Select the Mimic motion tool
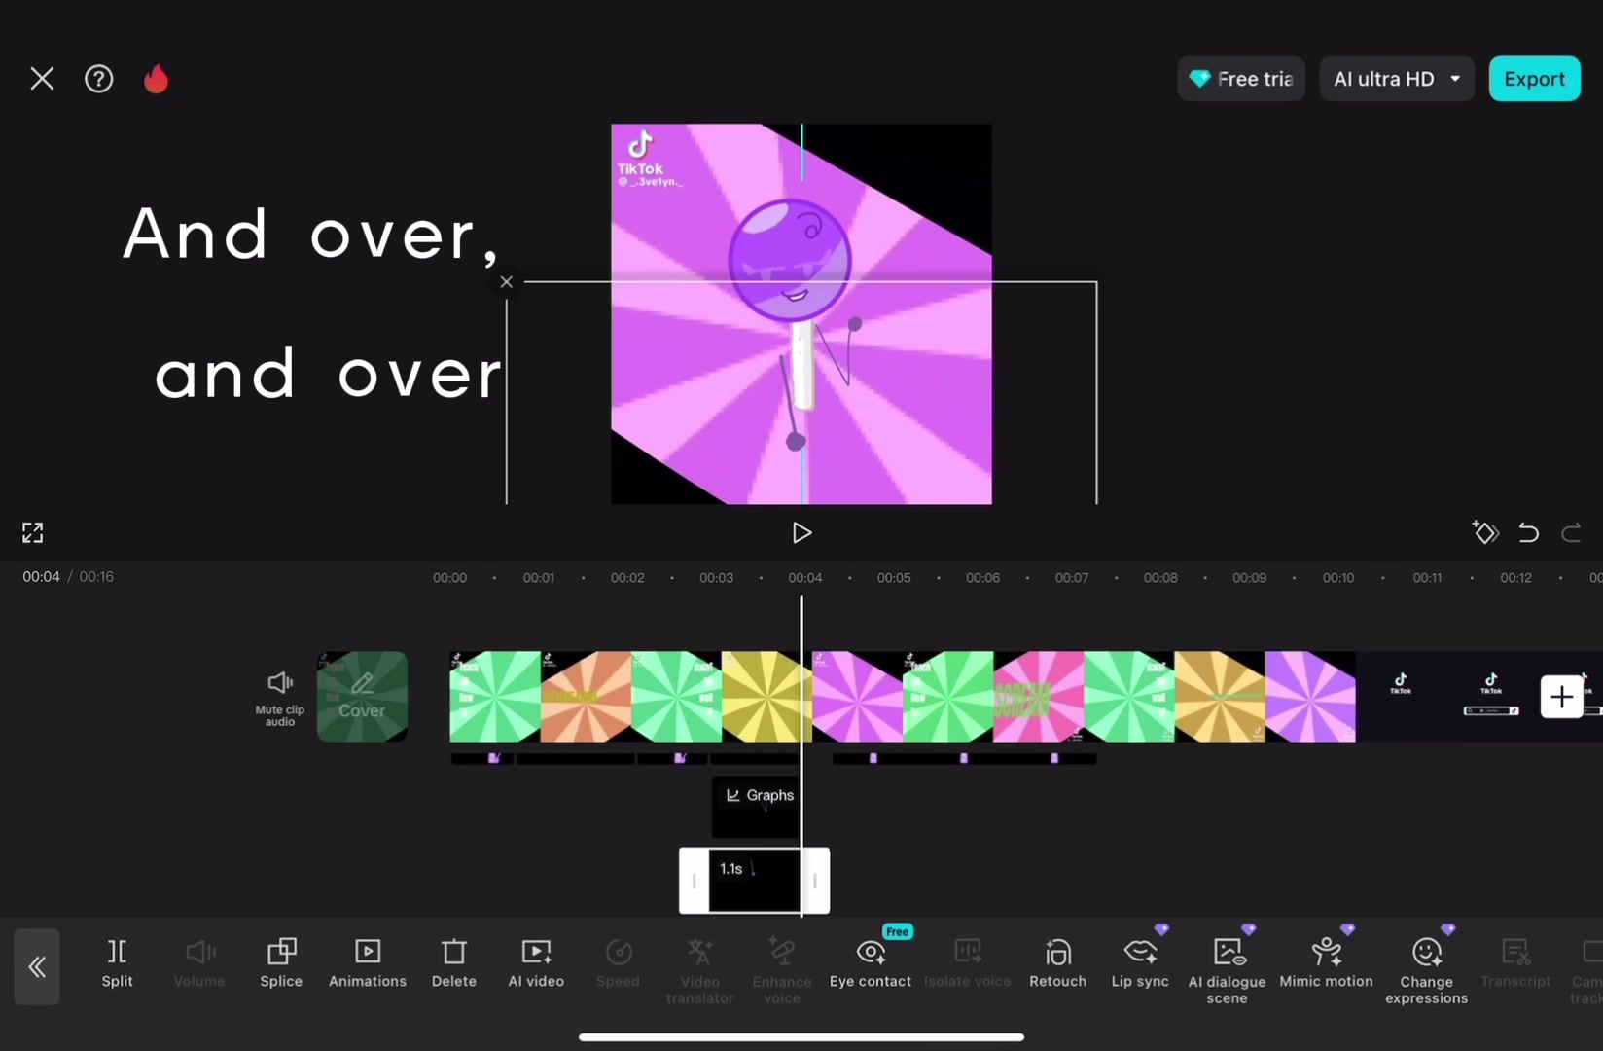The width and height of the screenshot is (1603, 1051). point(1327,963)
